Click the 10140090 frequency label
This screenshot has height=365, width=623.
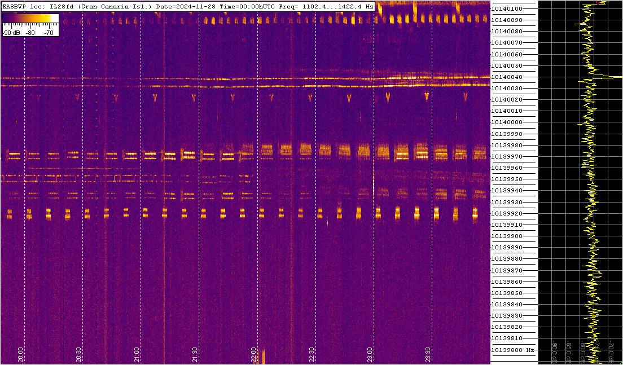pyautogui.click(x=507, y=20)
